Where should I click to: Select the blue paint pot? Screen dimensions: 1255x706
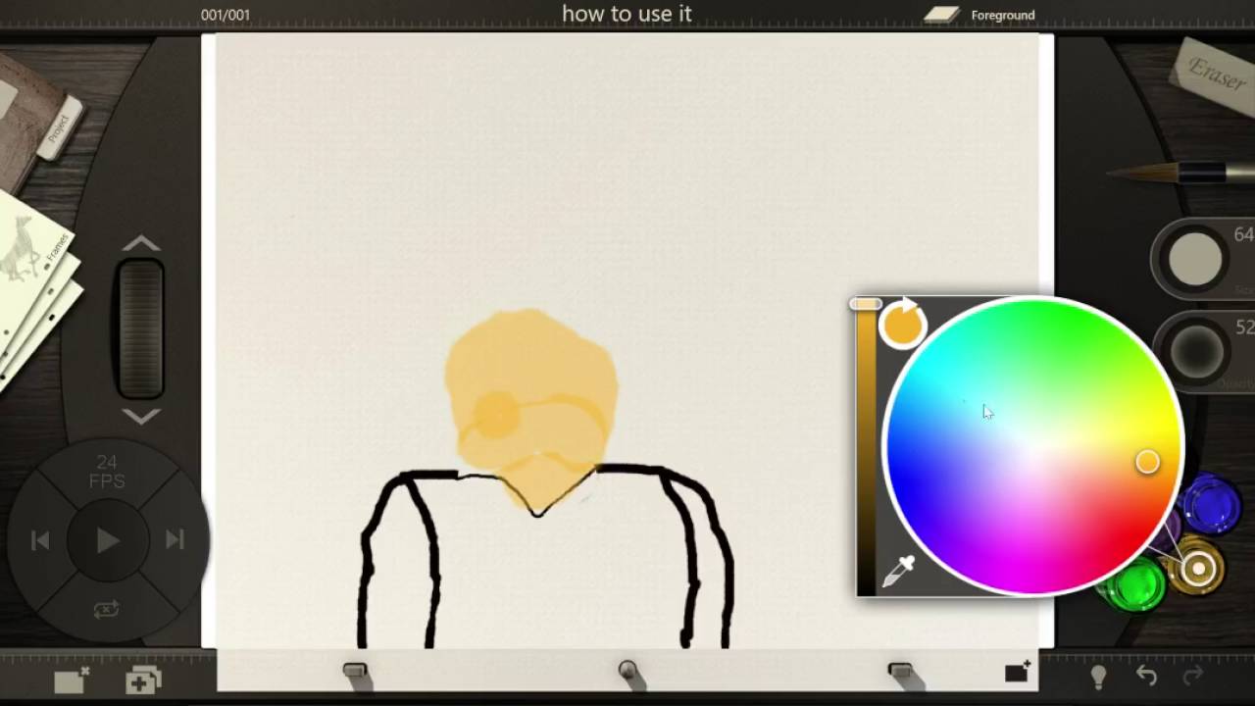(1214, 504)
